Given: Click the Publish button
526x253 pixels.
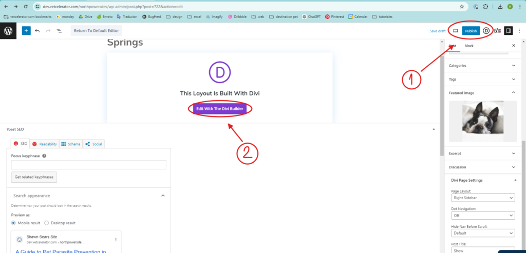Looking at the screenshot, I should tap(471, 31).
